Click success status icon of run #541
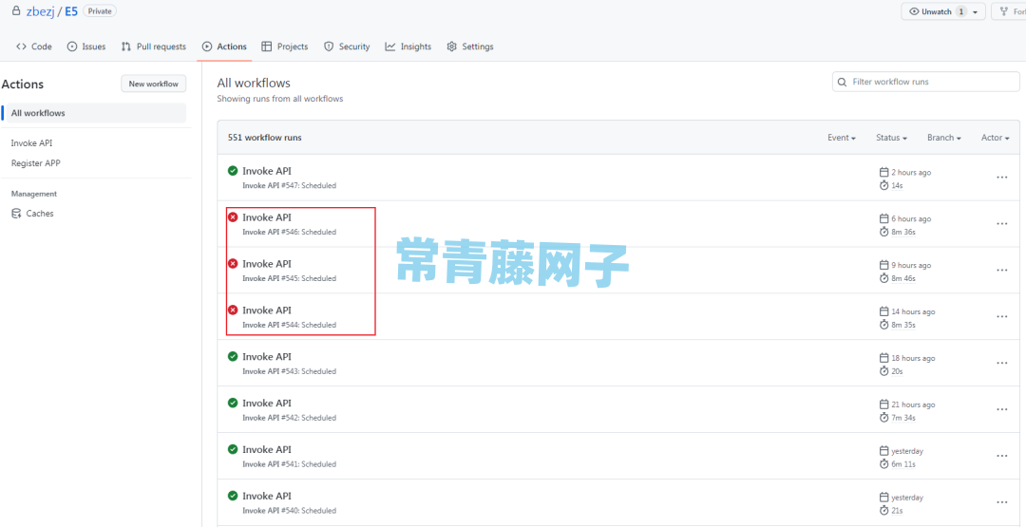Screen dimensions: 1026x527 [x=233, y=449]
